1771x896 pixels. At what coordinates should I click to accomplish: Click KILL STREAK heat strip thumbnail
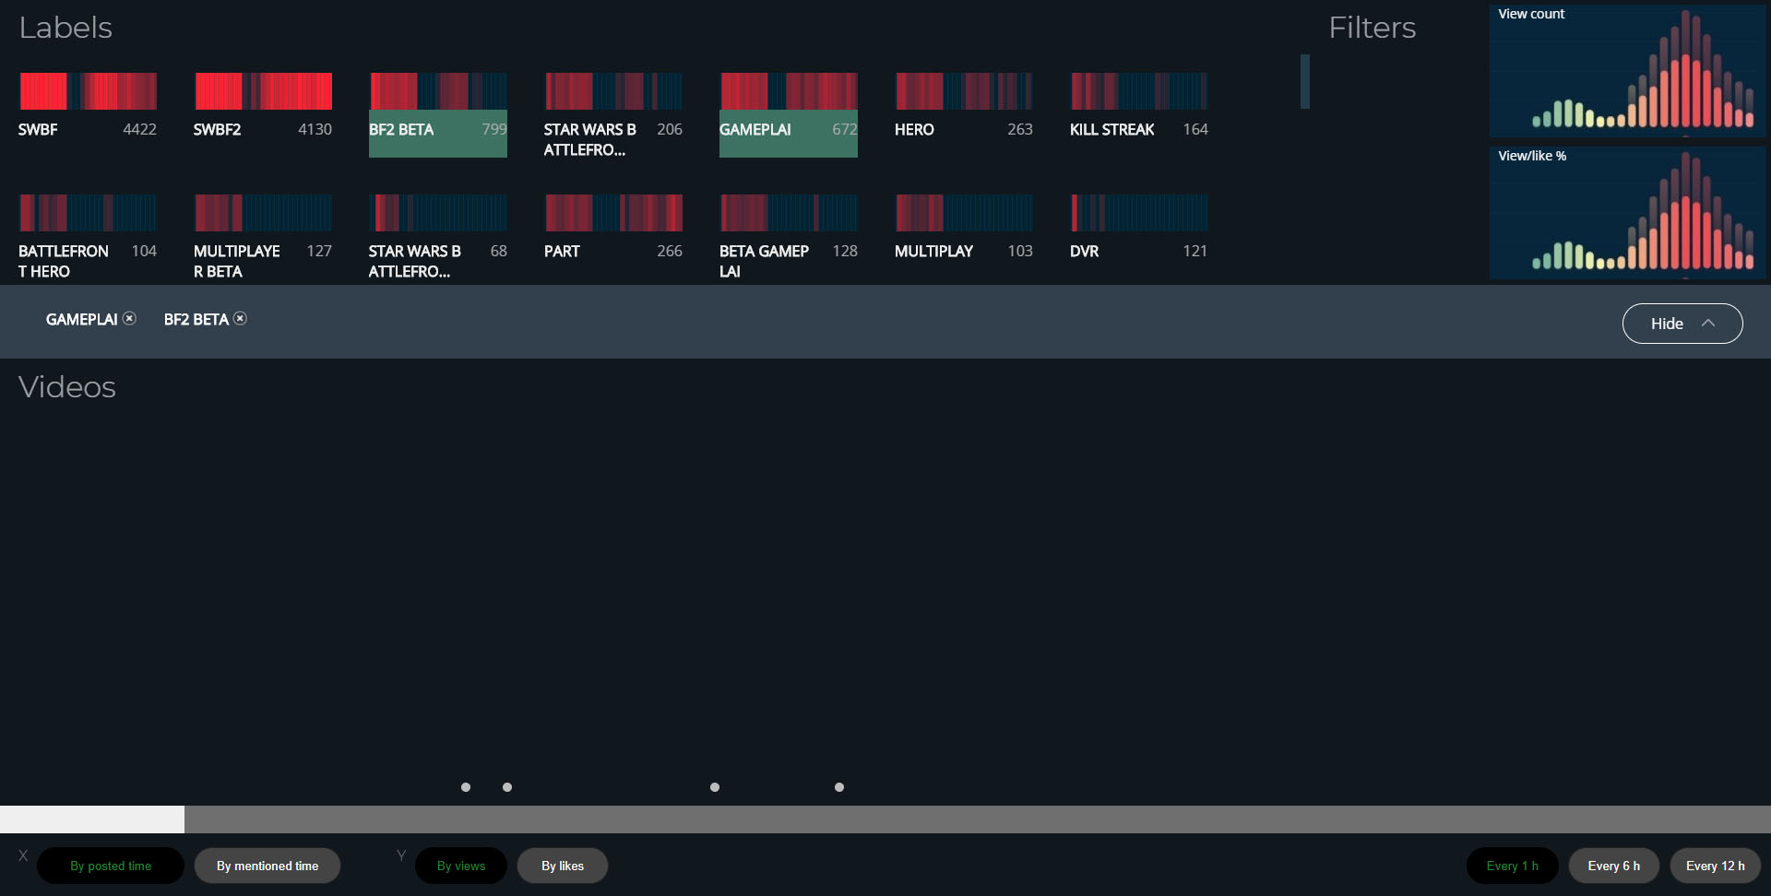tap(1139, 91)
